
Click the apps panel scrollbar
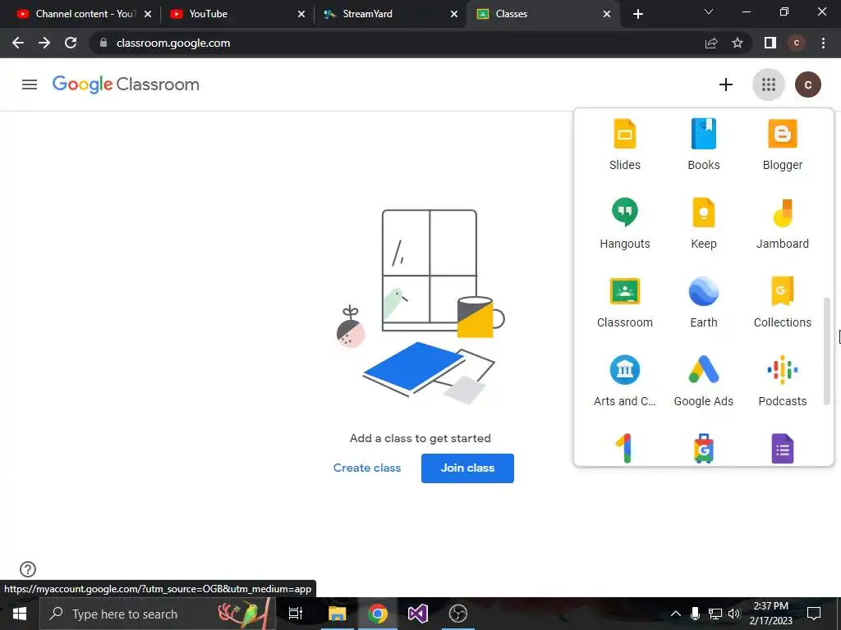826,351
